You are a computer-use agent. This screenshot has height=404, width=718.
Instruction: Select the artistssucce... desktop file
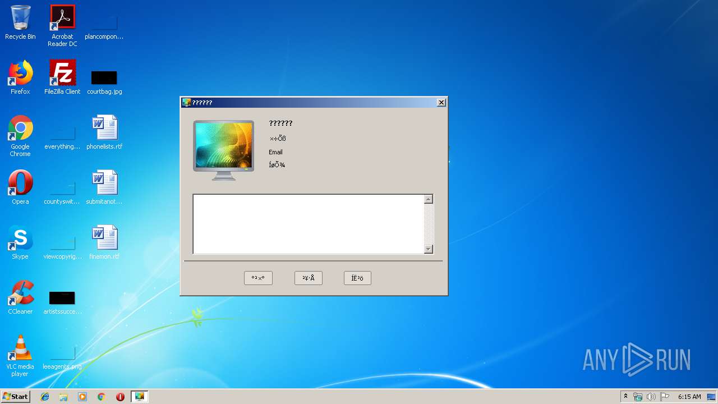62,302
